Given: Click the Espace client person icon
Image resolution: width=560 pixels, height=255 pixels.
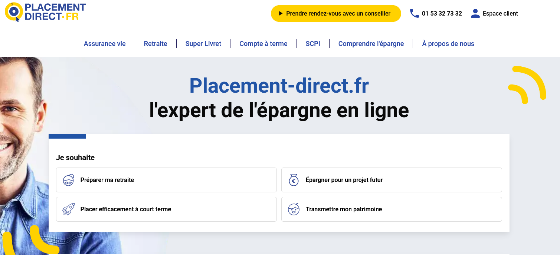Looking at the screenshot, I should click(475, 13).
